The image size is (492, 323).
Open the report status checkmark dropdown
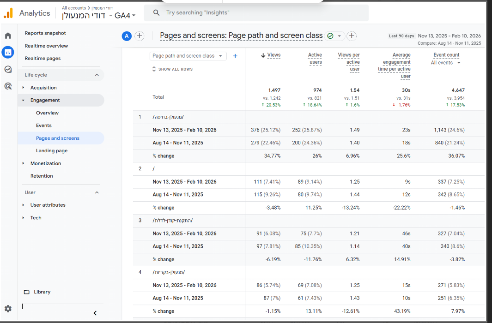click(334, 36)
